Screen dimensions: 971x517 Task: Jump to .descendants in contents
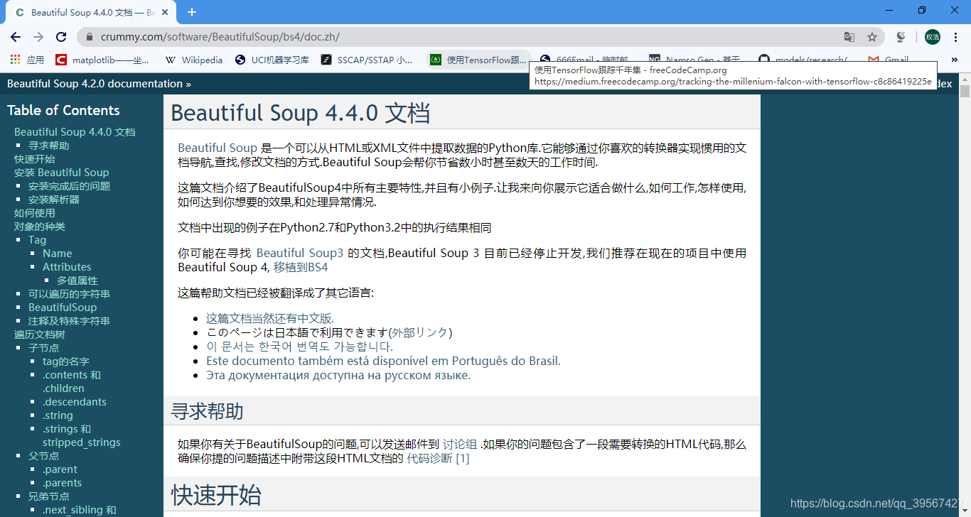click(75, 402)
